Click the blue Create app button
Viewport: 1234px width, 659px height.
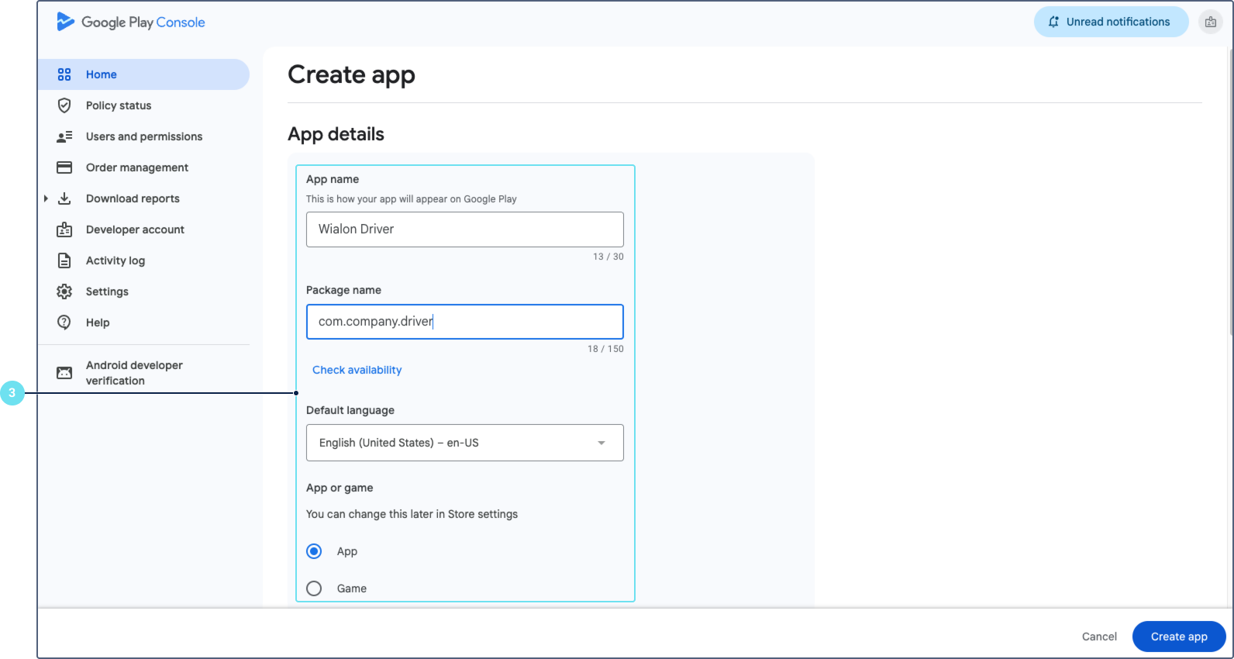[x=1179, y=637]
